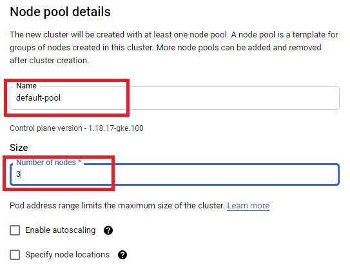The image size is (350, 269).
Task: Select the default-pool text value
Action: (38, 98)
